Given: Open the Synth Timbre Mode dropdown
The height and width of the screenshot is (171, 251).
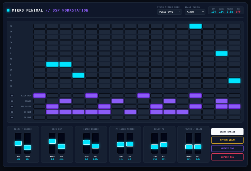Looking at the screenshot, I should 169,12.
